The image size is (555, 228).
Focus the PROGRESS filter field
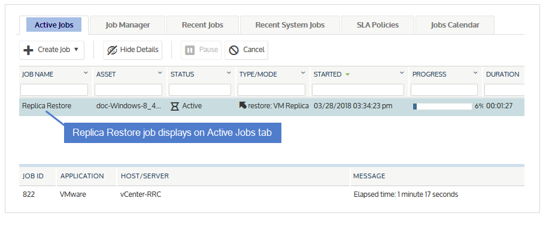444,90
